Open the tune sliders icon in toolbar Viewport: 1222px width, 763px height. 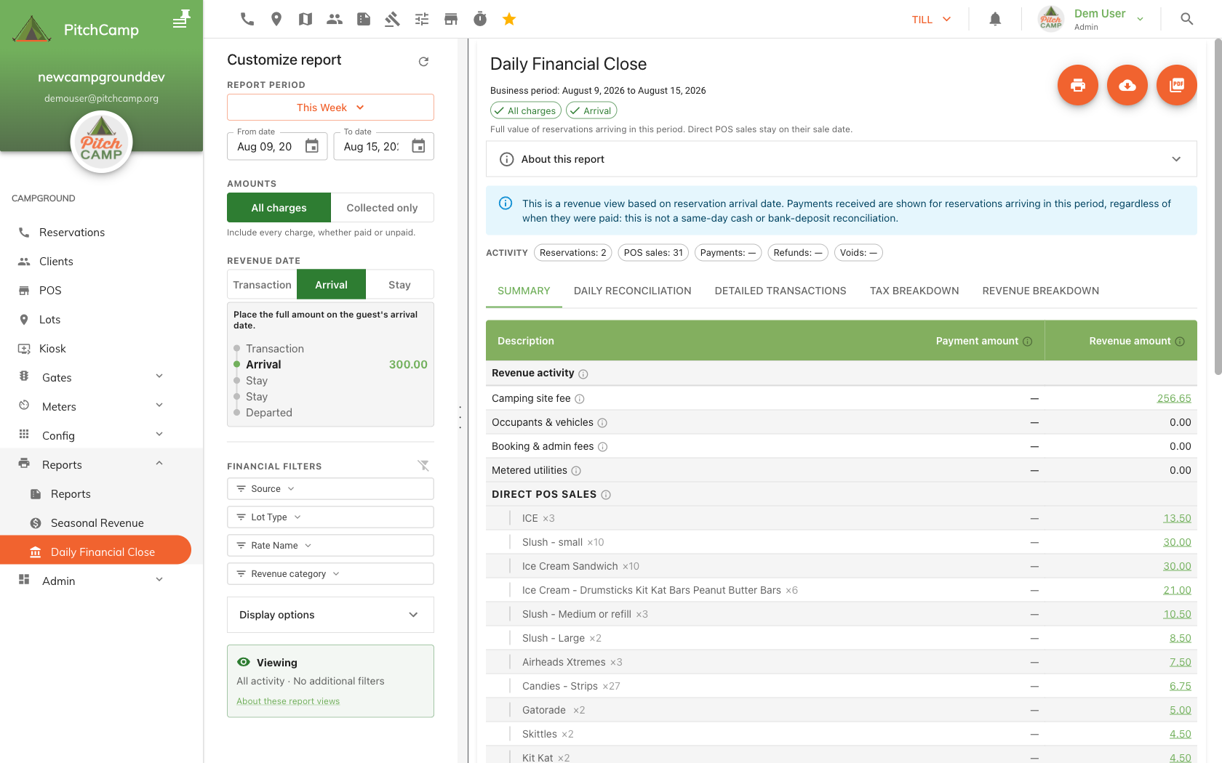click(x=422, y=19)
